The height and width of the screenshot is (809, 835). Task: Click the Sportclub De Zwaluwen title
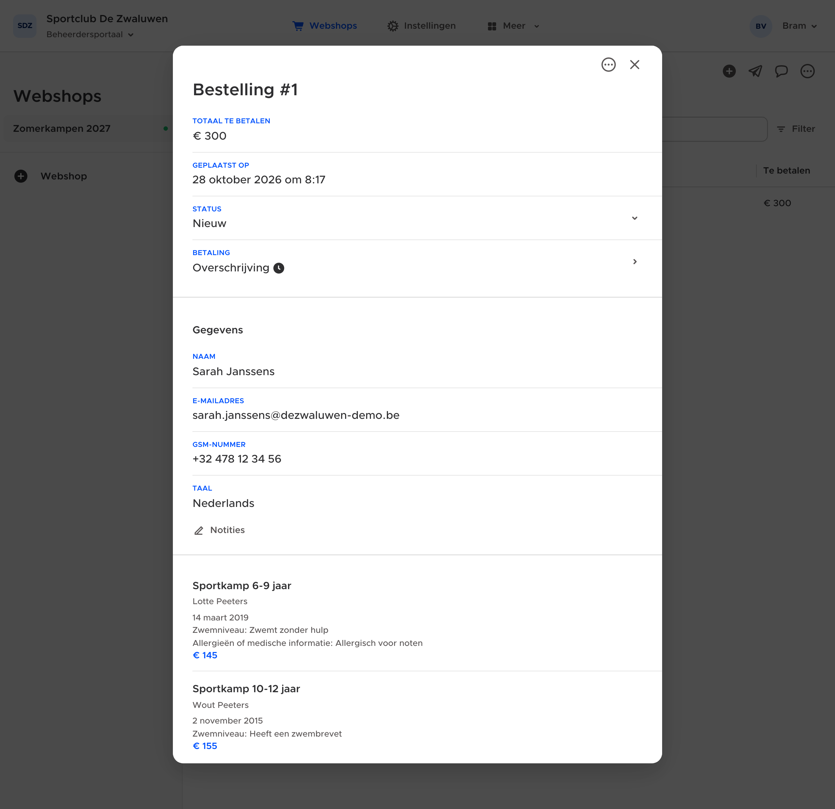[107, 19]
